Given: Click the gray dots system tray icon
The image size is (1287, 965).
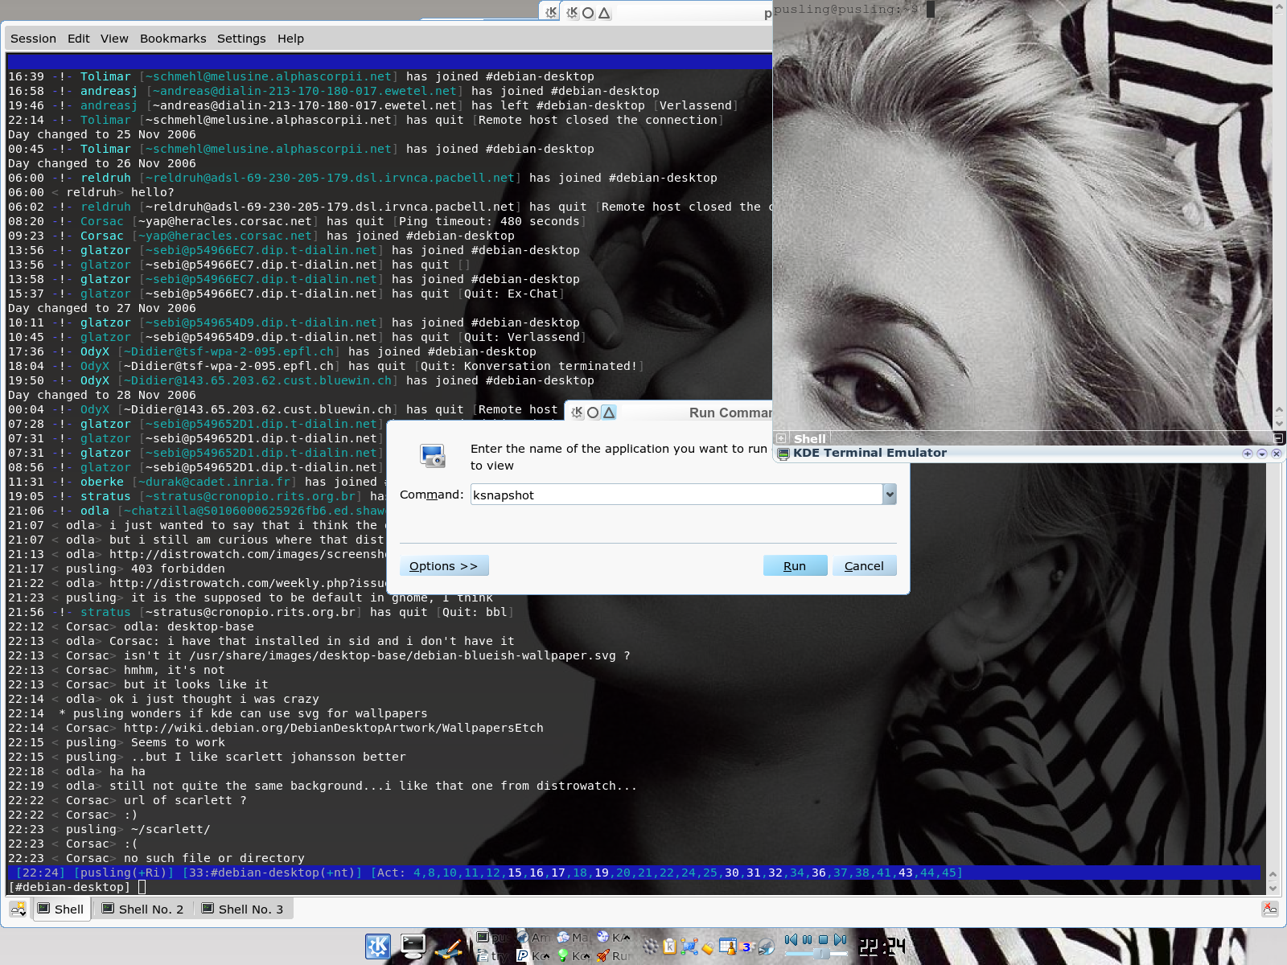Looking at the screenshot, I should tap(650, 947).
